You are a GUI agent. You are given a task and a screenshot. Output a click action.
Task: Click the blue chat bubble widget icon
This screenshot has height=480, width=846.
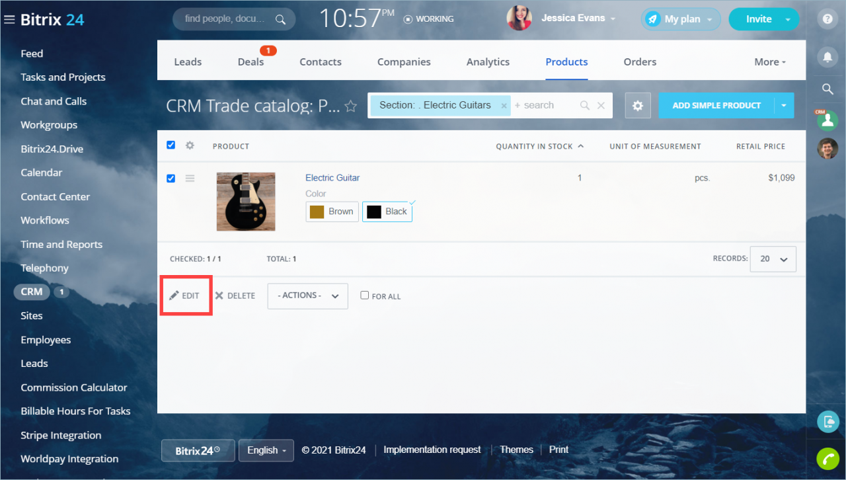[x=827, y=421]
